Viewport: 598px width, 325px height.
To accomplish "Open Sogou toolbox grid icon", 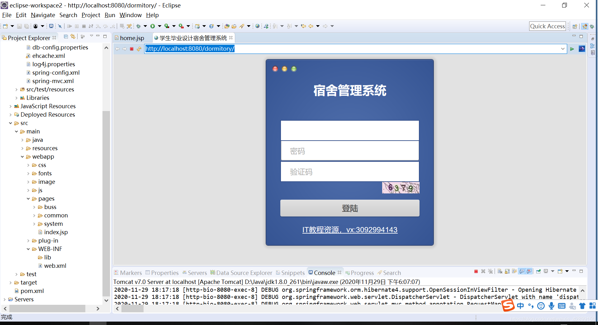I will coord(592,306).
